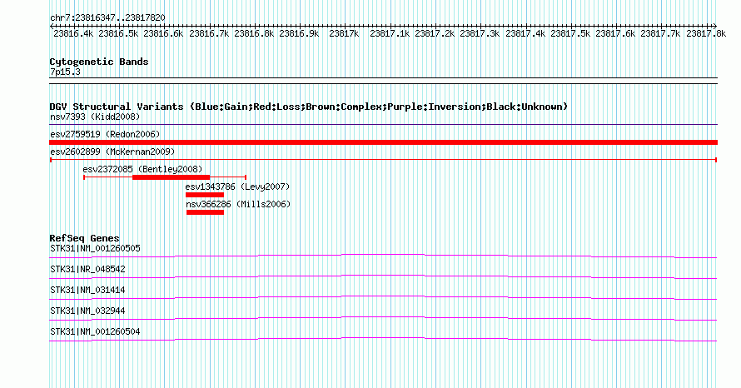This screenshot has height=388, width=741.
Task: Click the right arrow of the ruler
Action: (x=715, y=26)
